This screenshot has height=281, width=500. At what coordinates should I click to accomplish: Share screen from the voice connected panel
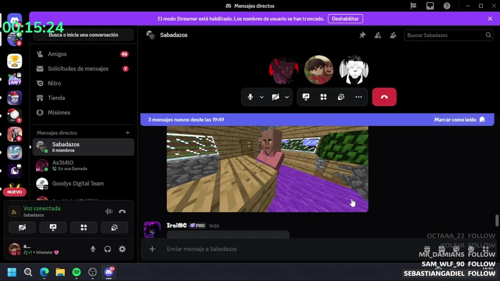point(53,228)
